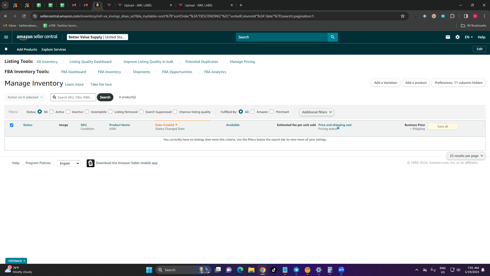Open the messages envelope icon
Viewport: 490px width, 276px height.
coord(448,37)
